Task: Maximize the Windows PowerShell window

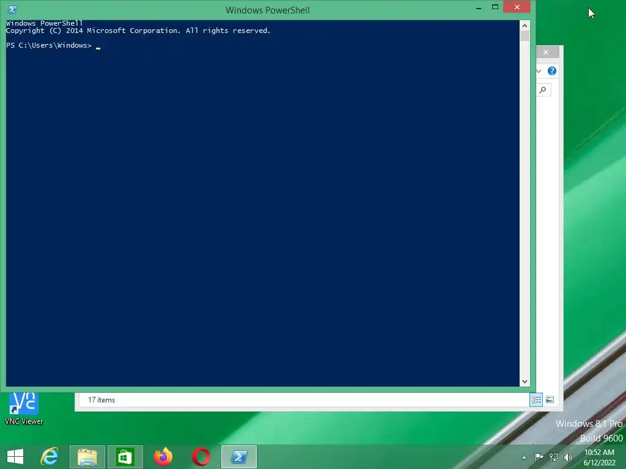Action: [x=495, y=7]
